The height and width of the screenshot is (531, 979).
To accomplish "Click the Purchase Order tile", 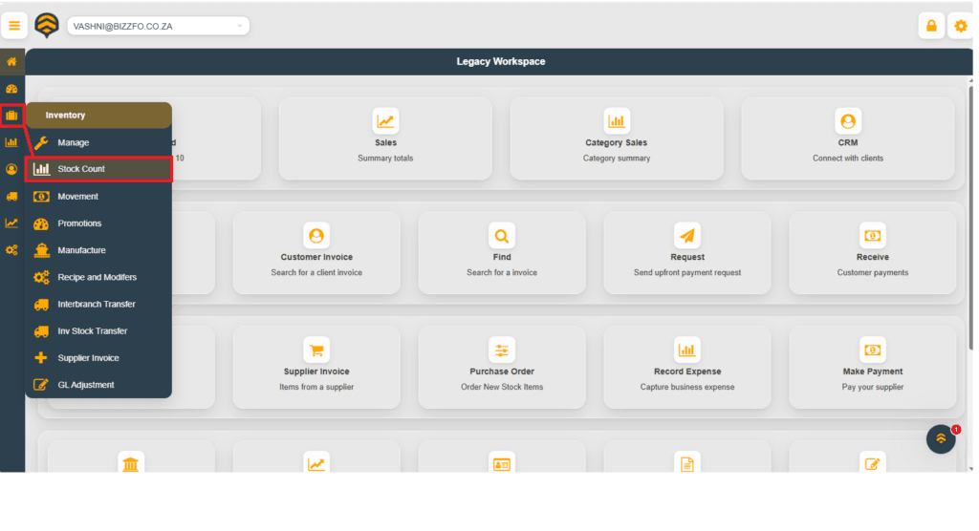I will coord(502,367).
